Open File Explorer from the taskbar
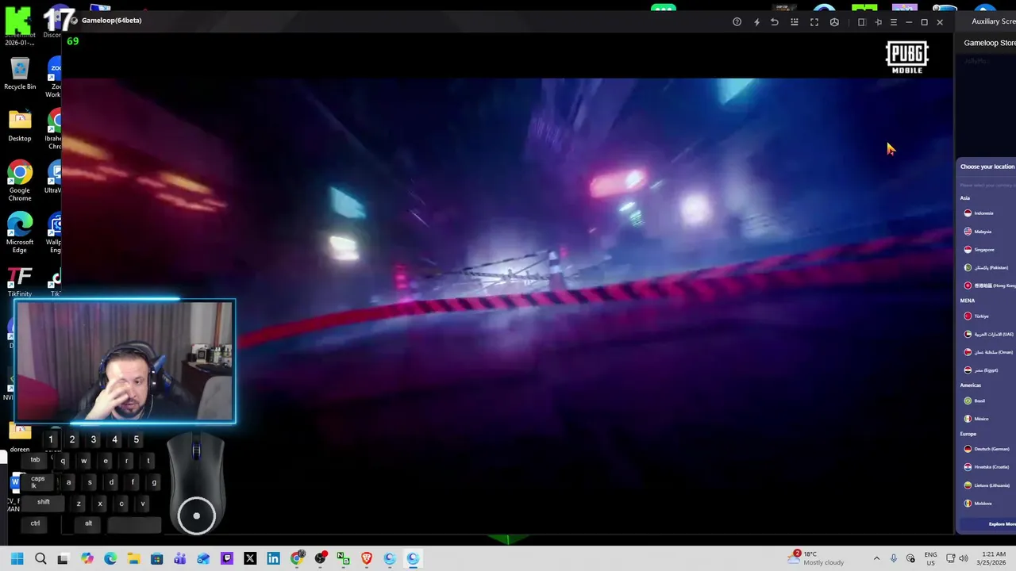Viewport: 1016px width, 571px height. (x=133, y=558)
